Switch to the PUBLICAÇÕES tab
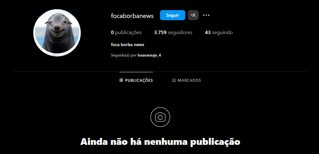The width and height of the screenshot is (319, 154). click(136, 80)
